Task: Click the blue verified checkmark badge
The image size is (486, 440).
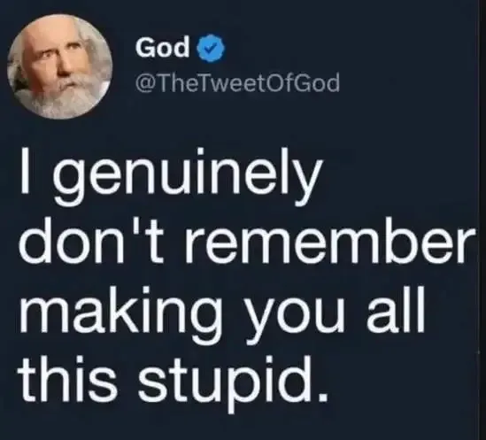Action: [211, 49]
